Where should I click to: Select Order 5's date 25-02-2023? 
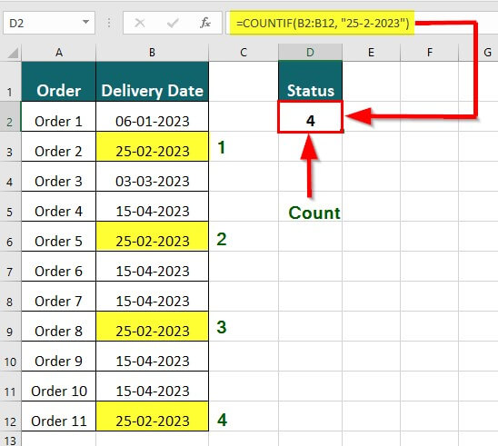pos(152,236)
